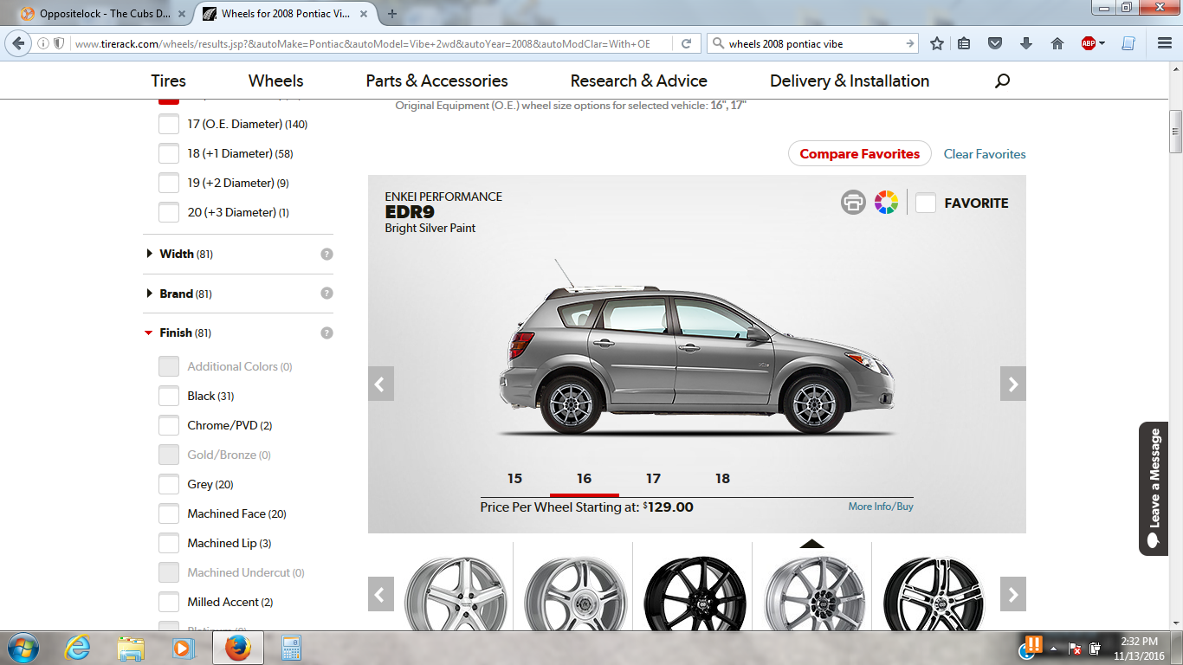Click the Clear Favorites link
Image resolution: width=1183 pixels, height=665 pixels.
[985, 154]
